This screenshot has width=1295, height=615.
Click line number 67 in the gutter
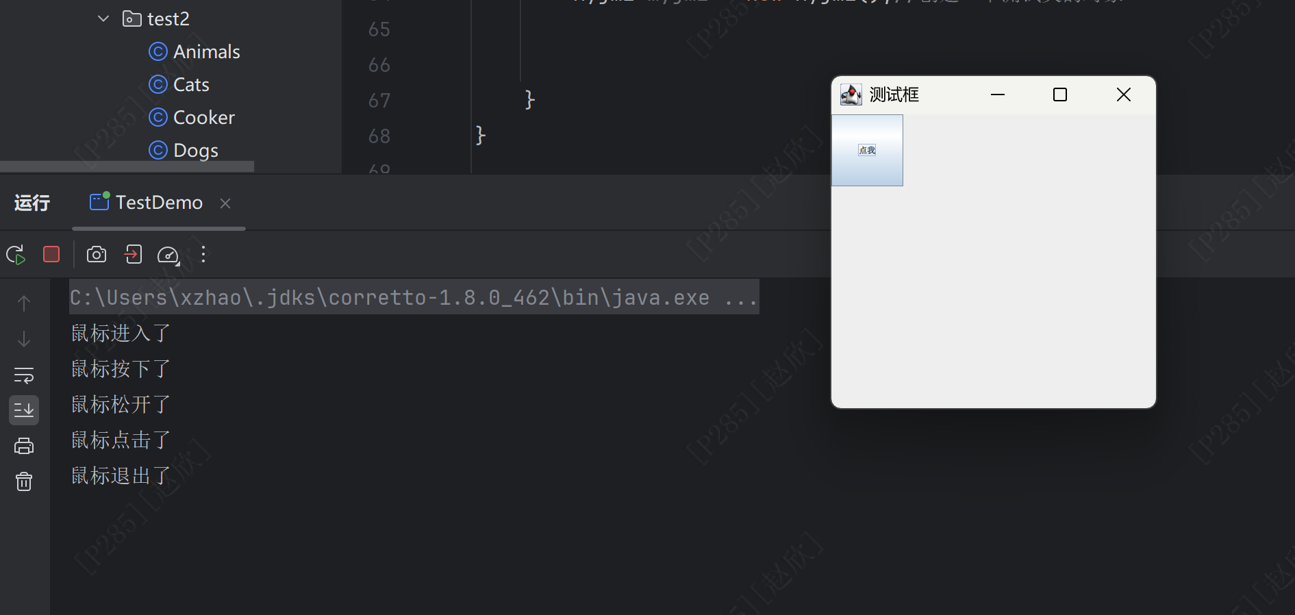(379, 101)
